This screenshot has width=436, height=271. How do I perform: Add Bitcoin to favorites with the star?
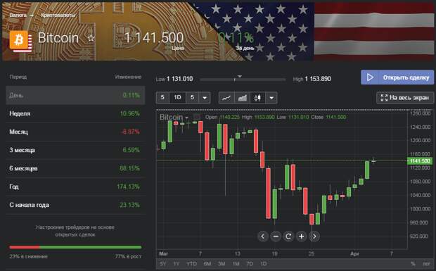[x=91, y=37]
